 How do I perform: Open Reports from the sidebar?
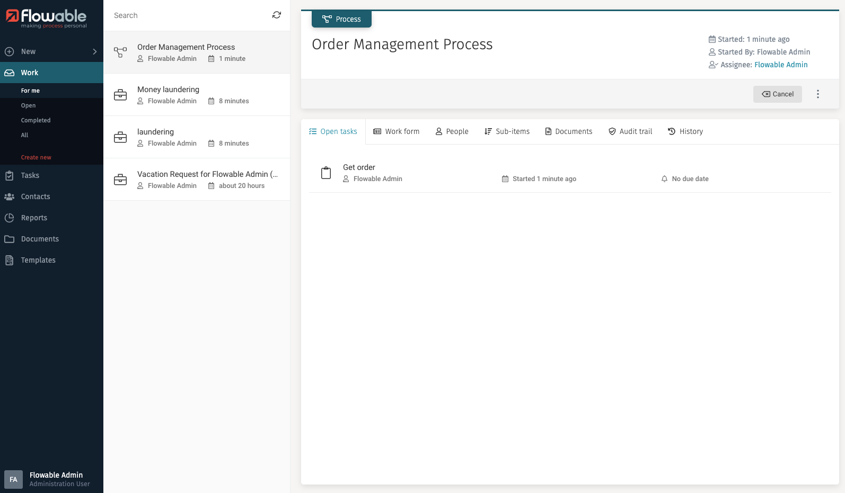[34, 218]
